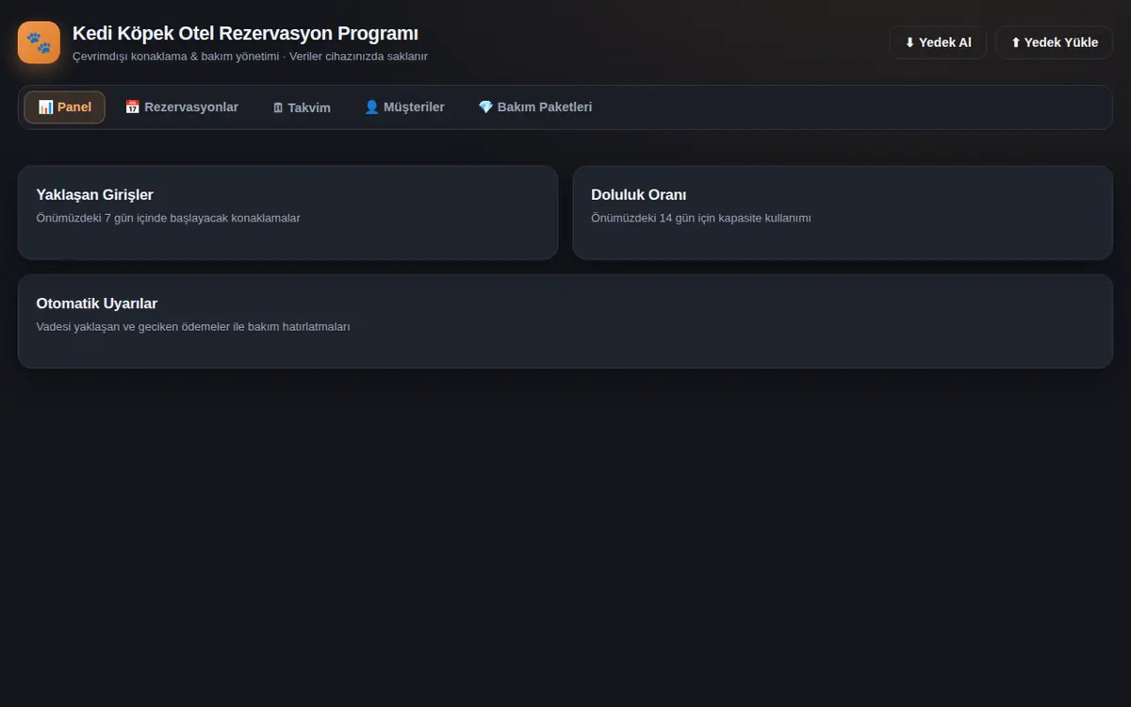Click the app title Kedi Köpek Otel Rezervasyon Programı
The width and height of the screenshot is (1131, 707).
coord(245,34)
